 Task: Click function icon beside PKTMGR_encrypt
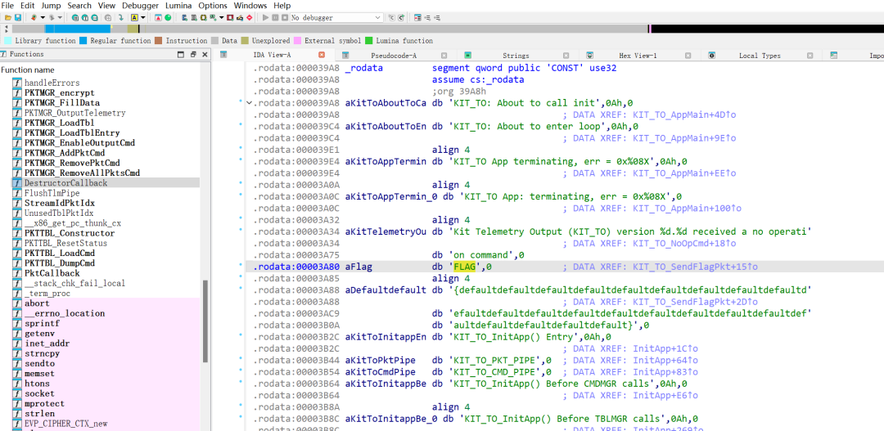(x=18, y=93)
